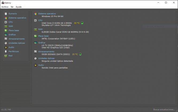
Task: Click LG TV SSCR (3840x2160@29Hz) text
Action: (x=57, y=45)
